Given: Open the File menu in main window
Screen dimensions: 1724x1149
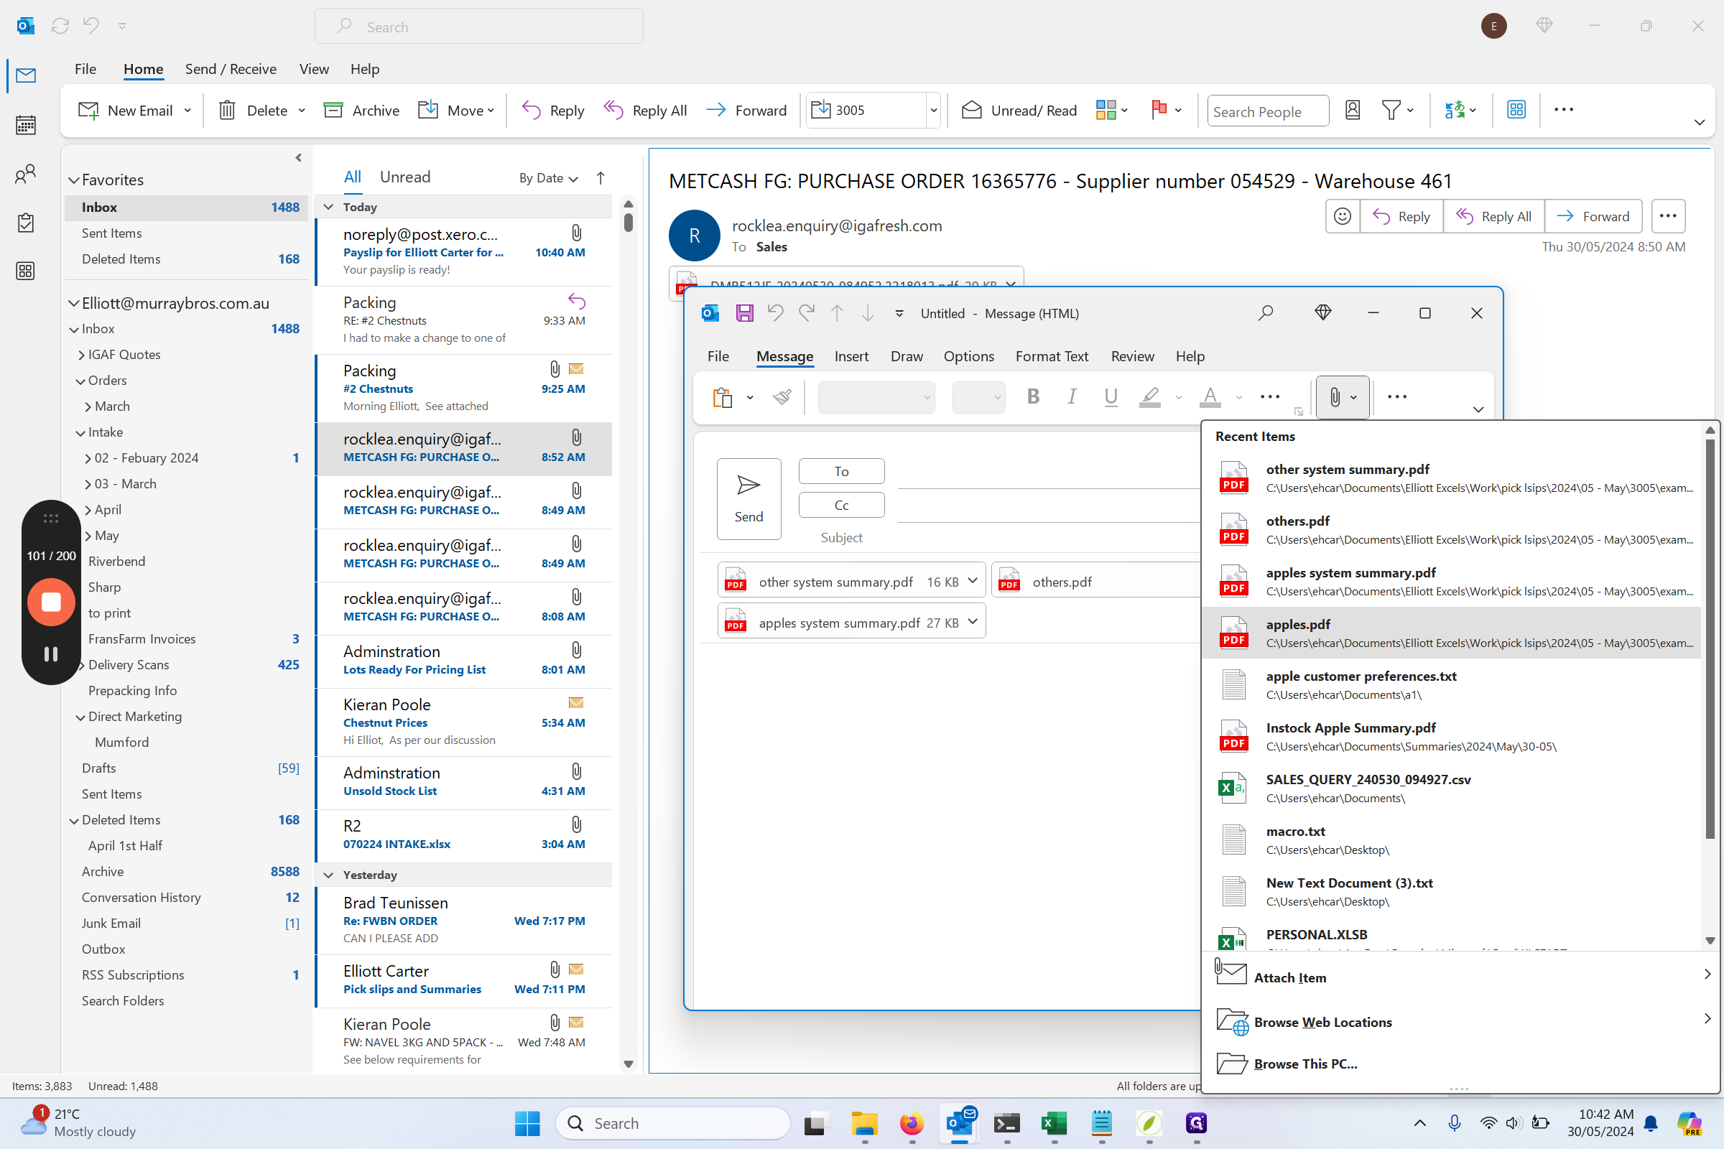Looking at the screenshot, I should tap(85, 69).
